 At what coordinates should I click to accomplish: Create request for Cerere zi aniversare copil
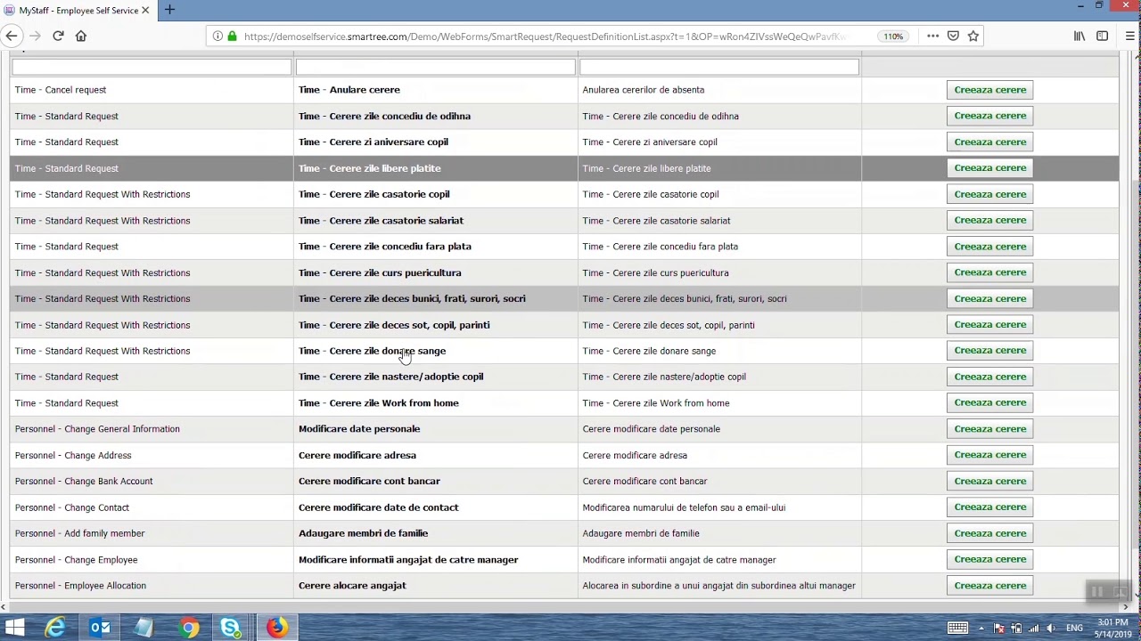[989, 142]
